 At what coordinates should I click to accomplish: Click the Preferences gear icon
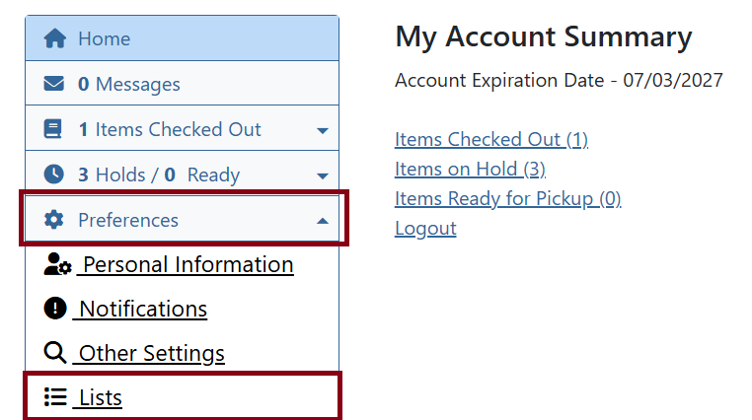click(53, 219)
